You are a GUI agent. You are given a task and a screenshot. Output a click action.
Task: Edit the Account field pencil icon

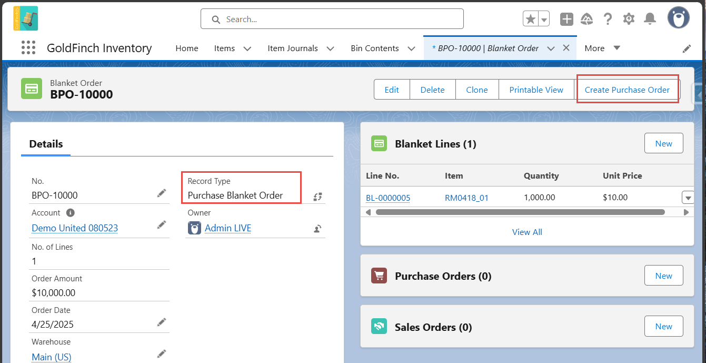[162, 225]
